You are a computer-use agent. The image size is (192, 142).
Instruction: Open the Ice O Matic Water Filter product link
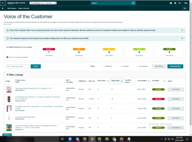(25, 117)
